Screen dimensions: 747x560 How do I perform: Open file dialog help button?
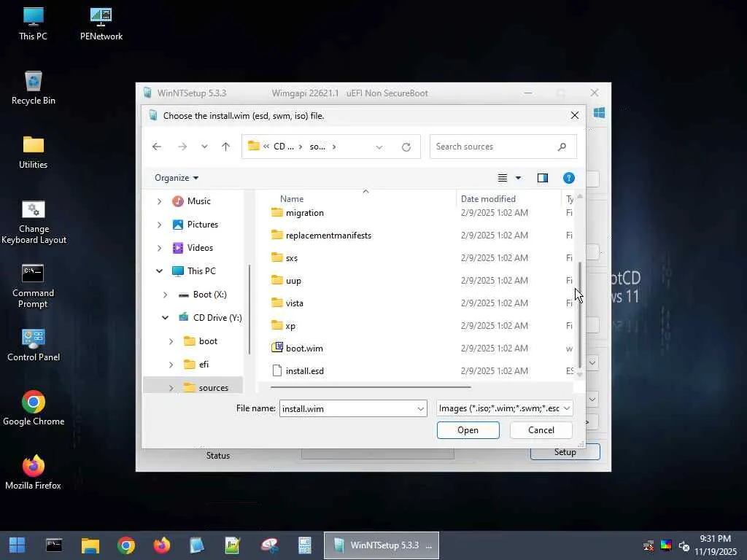[x=569, y=178]
